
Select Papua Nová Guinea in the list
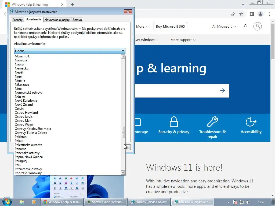(x=67, y=157)
